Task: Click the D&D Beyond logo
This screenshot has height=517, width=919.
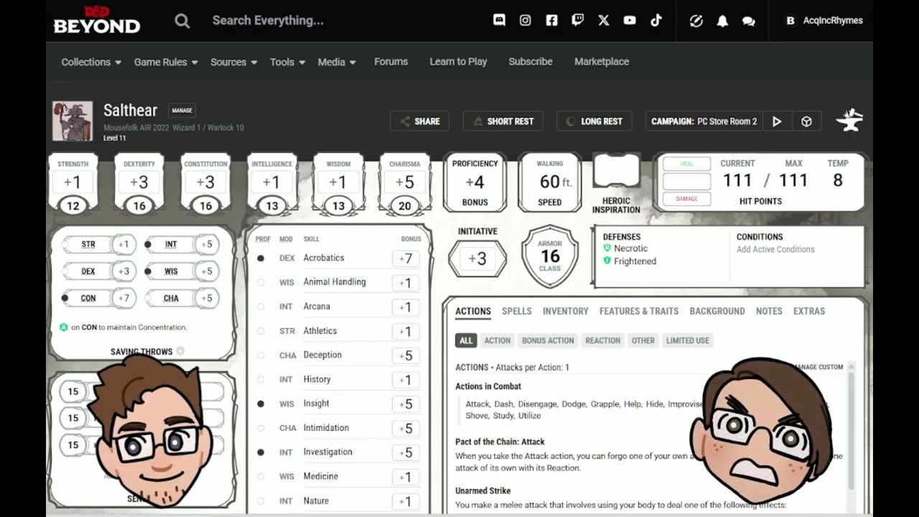Action: pyautogui.click(x=96, y=20)
